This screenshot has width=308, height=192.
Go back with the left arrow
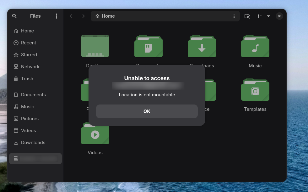coord(71,16)
